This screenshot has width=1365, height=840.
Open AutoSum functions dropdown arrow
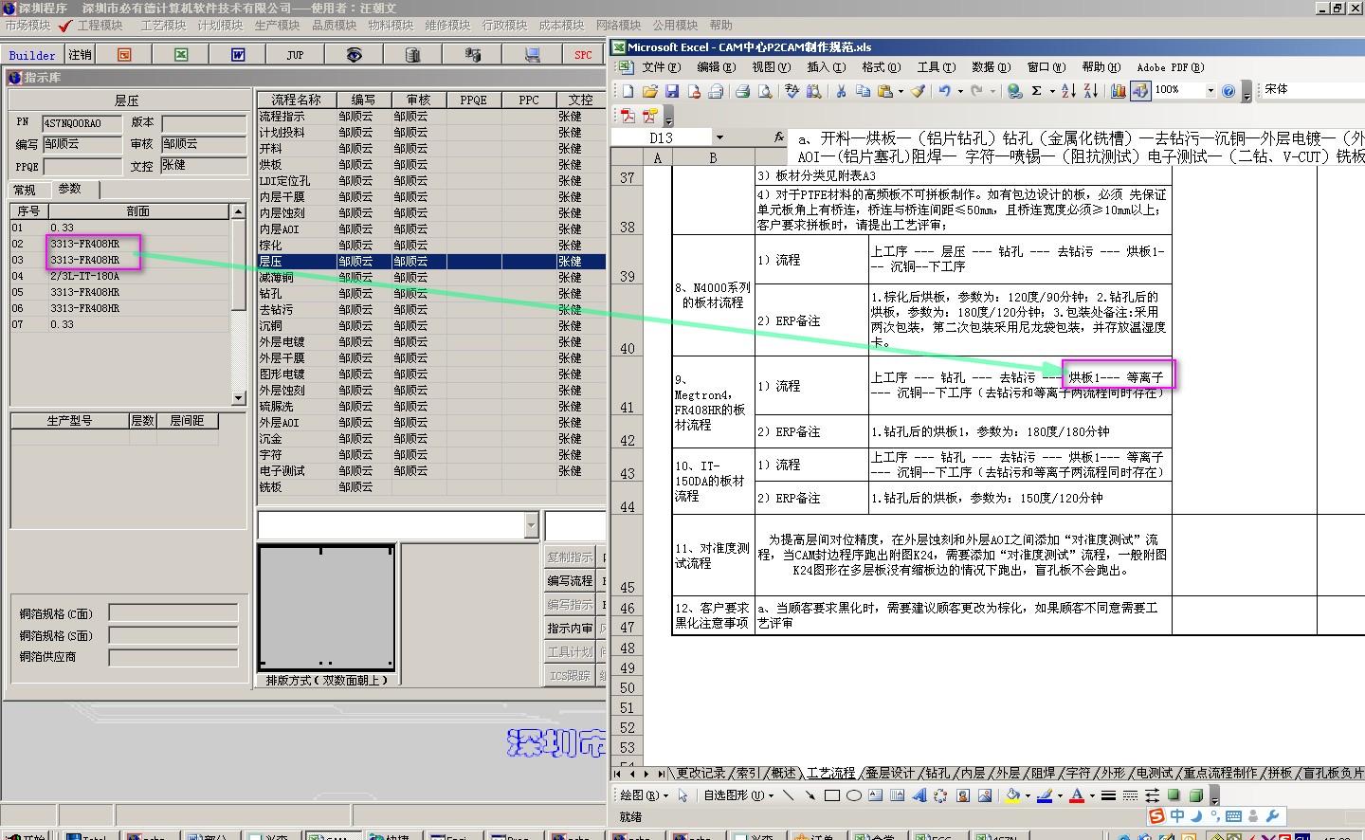coord(1053,91)
